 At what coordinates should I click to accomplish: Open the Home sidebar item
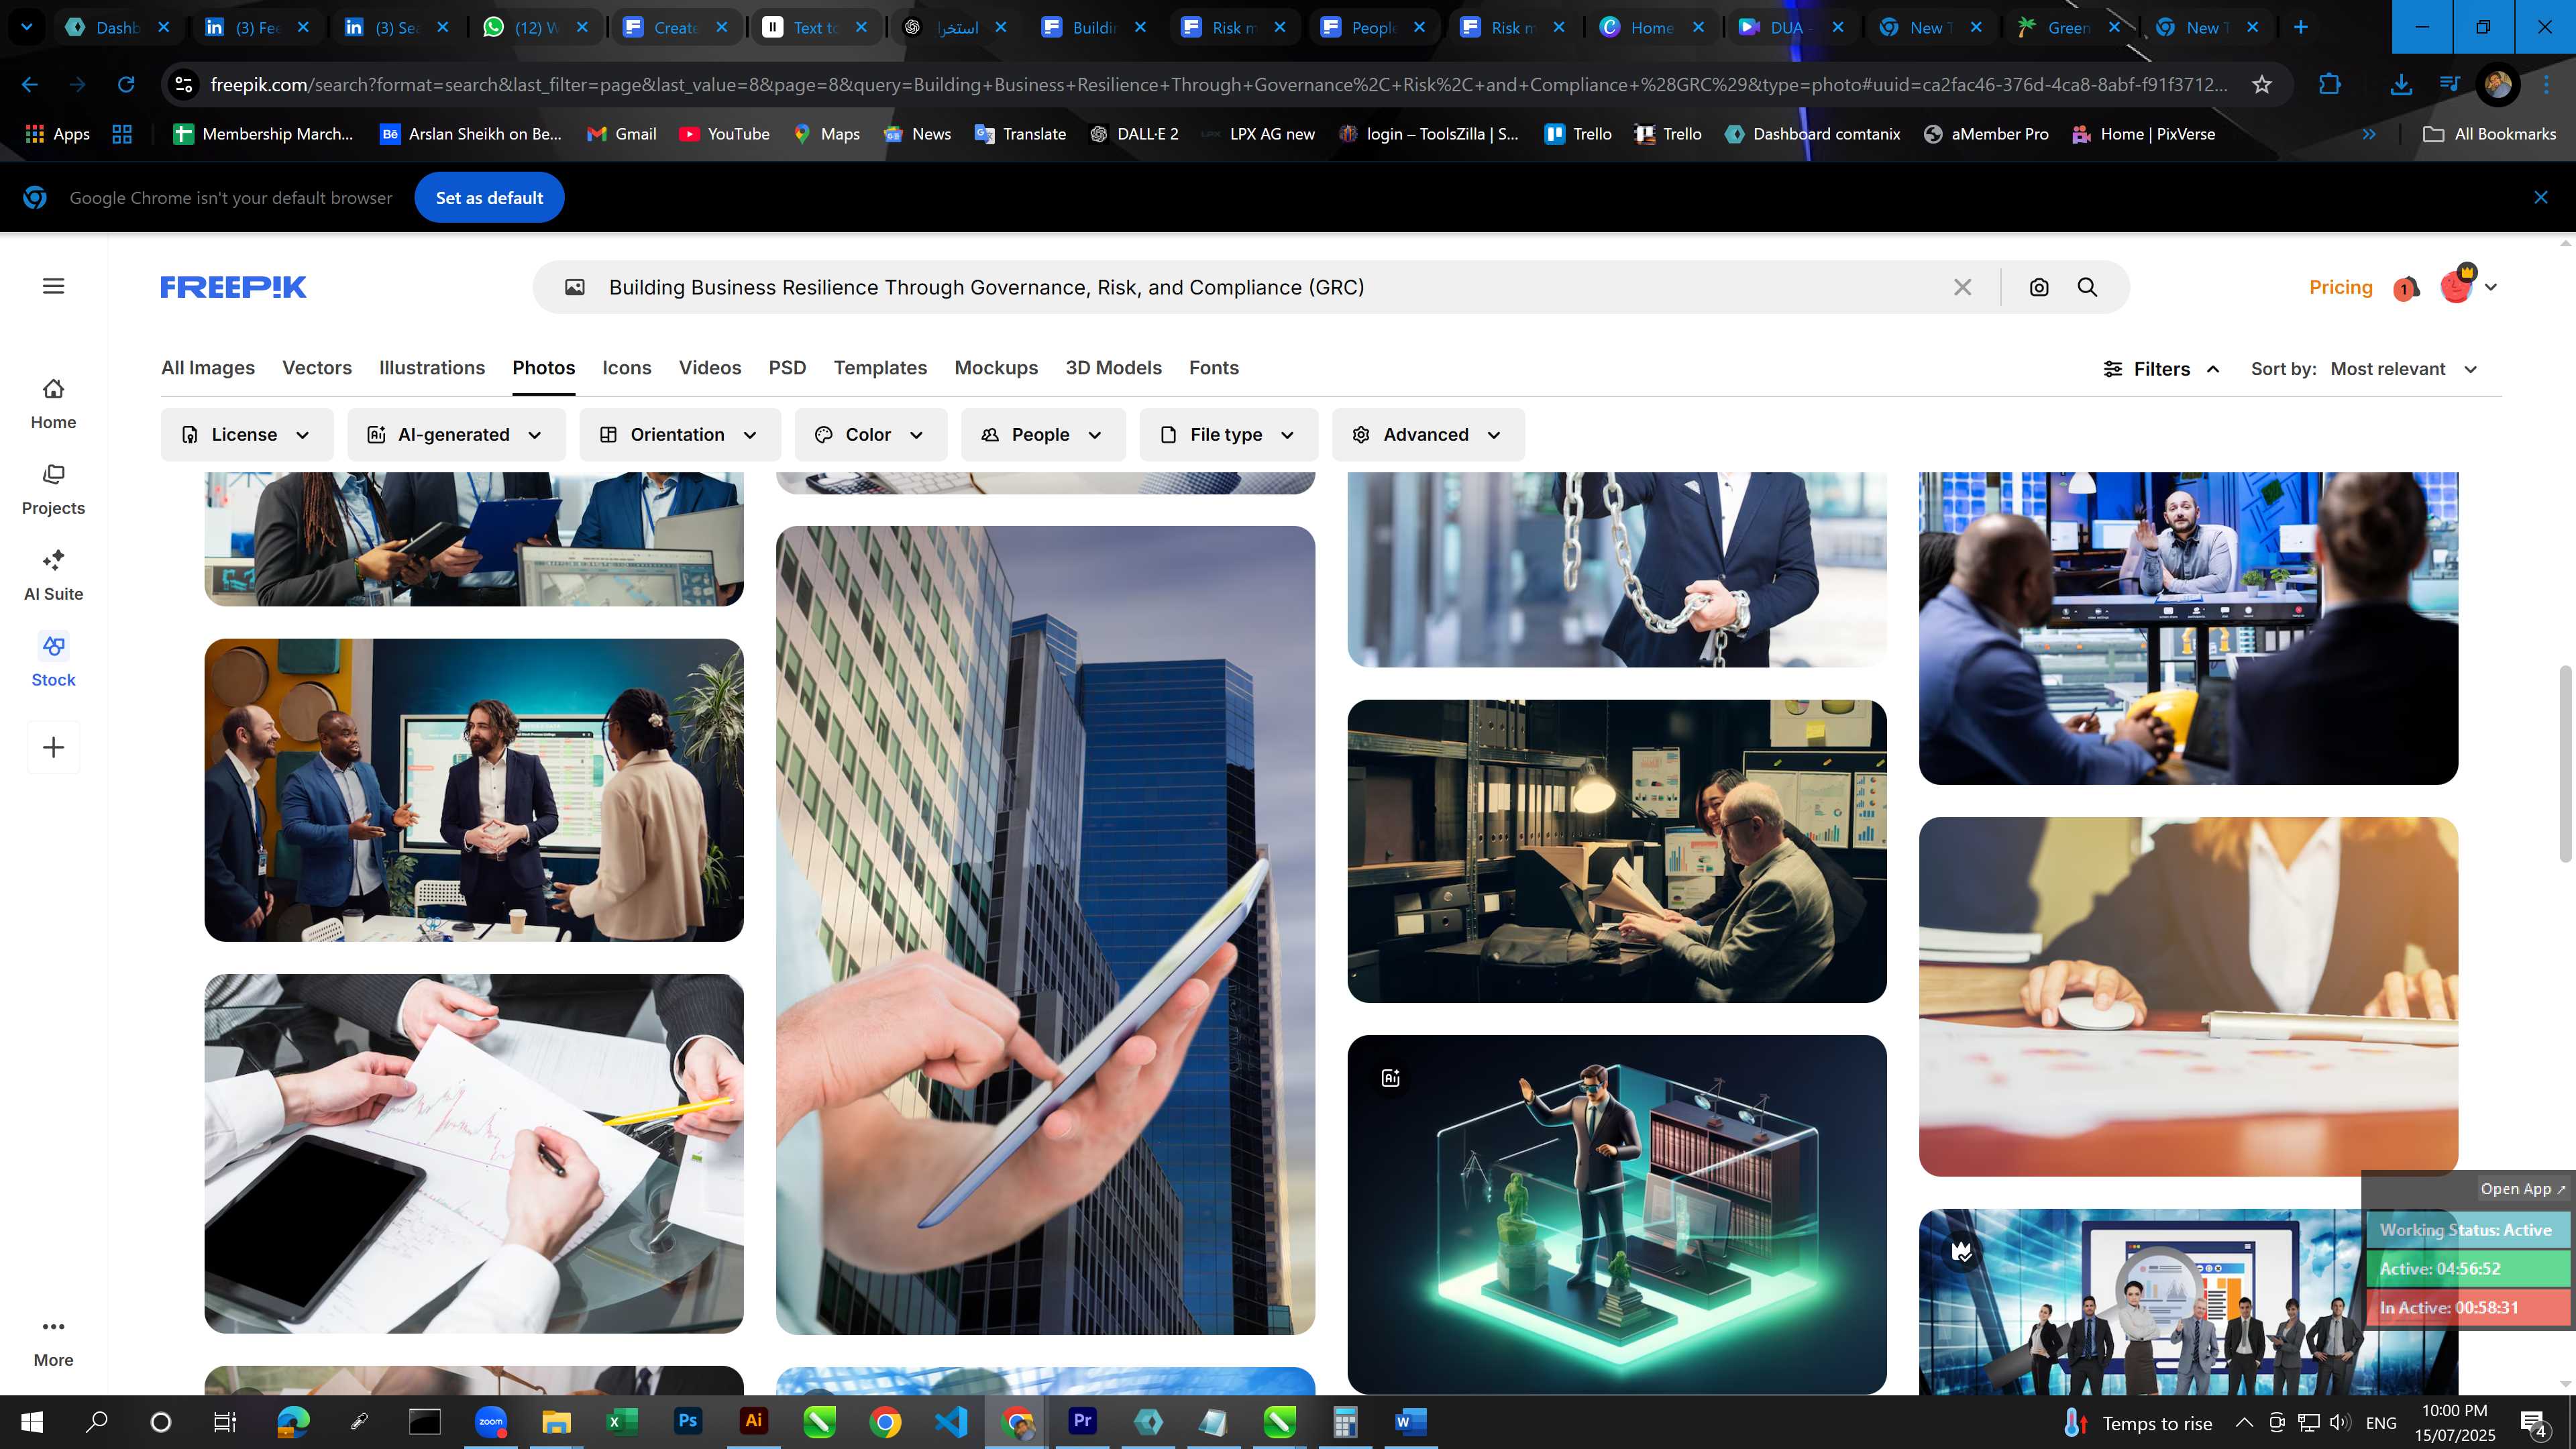coord(53,404)
